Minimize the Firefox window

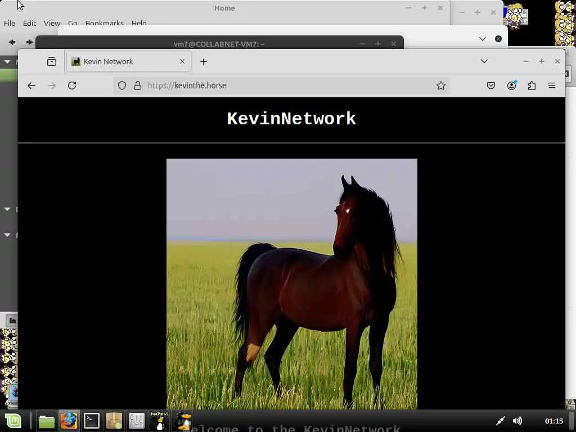pos(526,61)
